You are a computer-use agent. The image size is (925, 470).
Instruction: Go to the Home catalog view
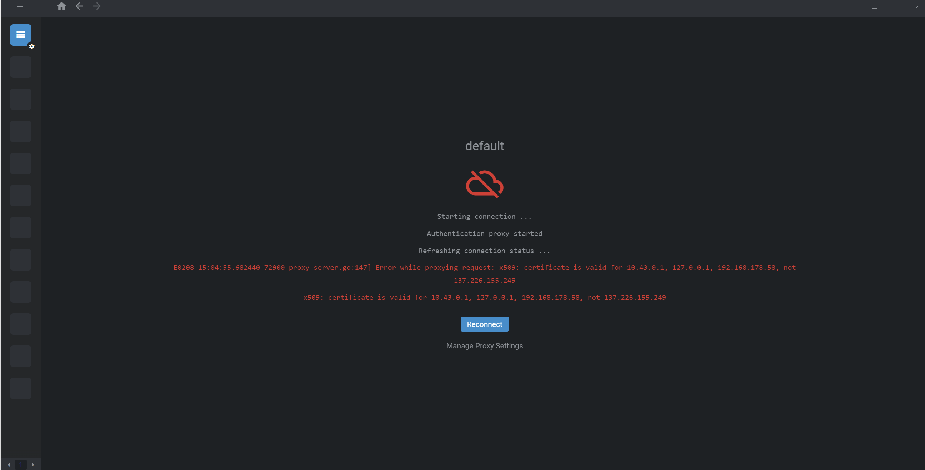(61, 6)
